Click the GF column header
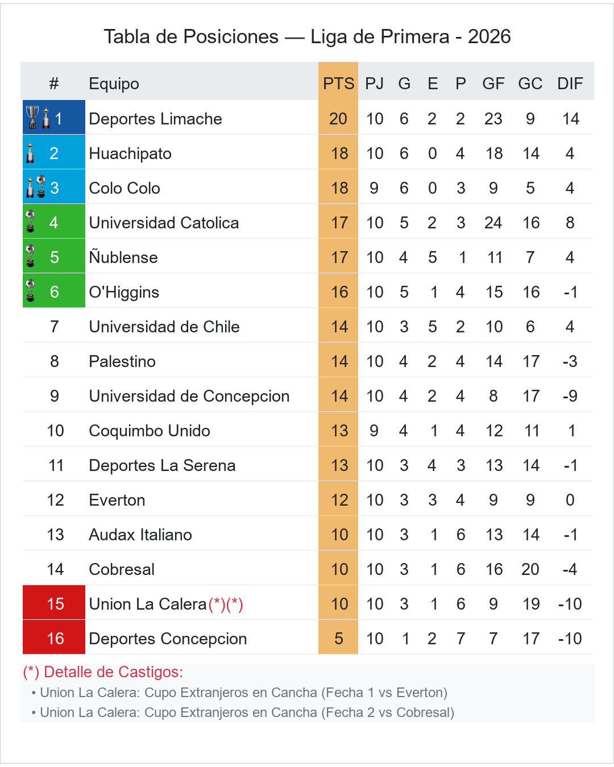Image resolution: width=614 pixels, height=767 pixels. tap(493, 84)
